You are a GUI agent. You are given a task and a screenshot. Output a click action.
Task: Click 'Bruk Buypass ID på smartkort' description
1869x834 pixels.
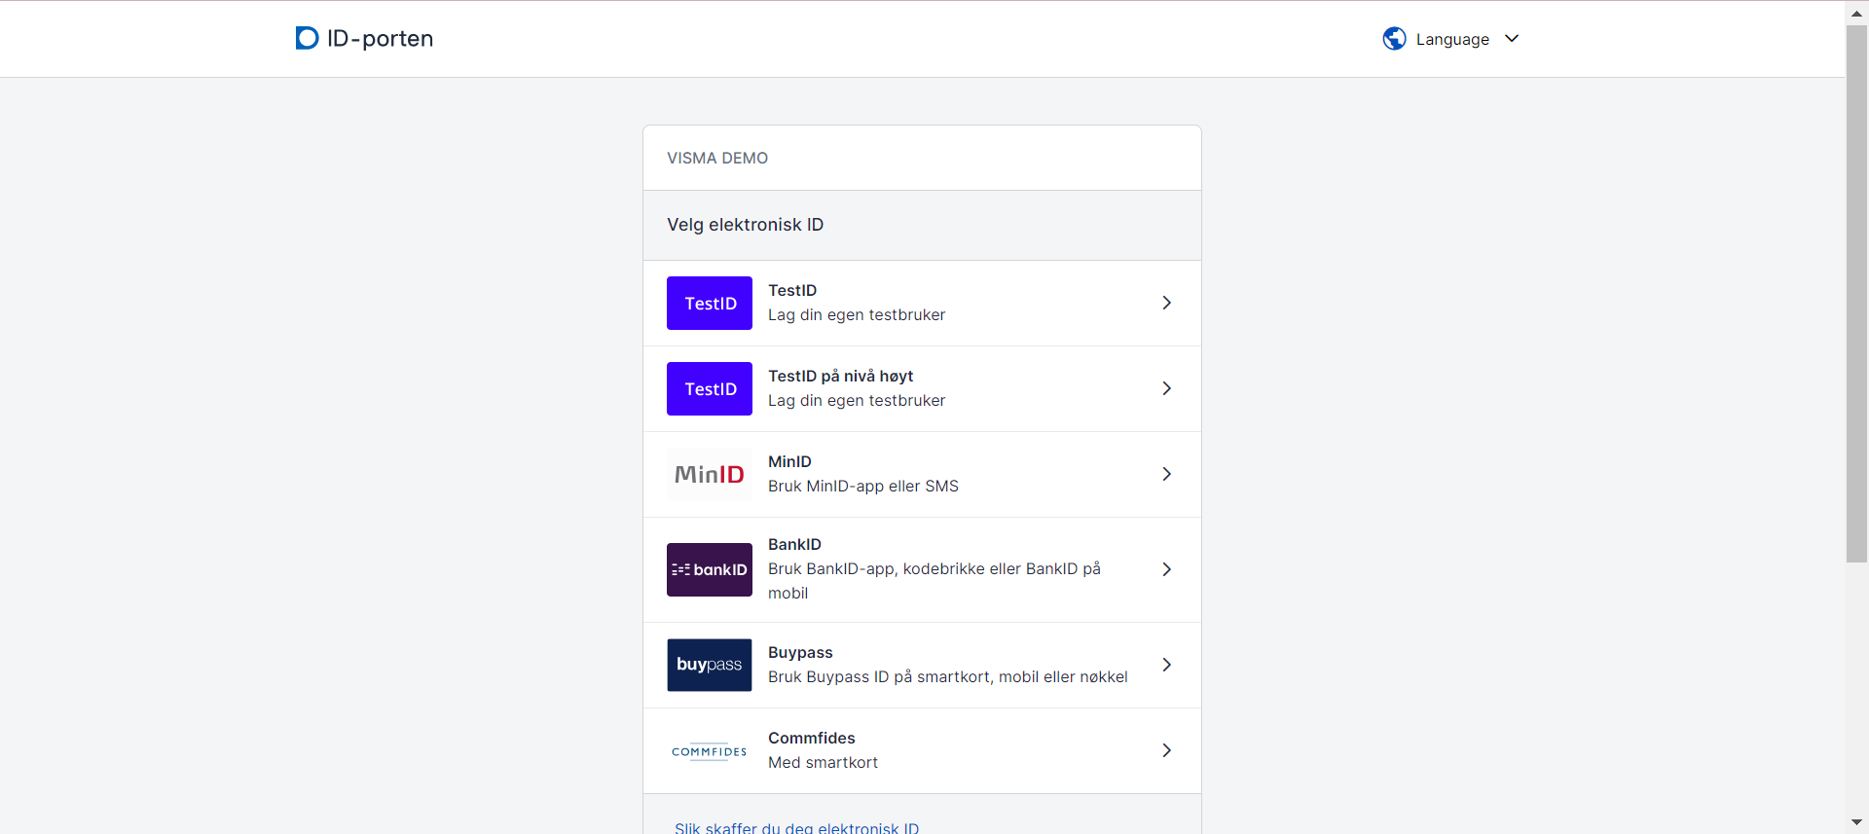(948, 676)
